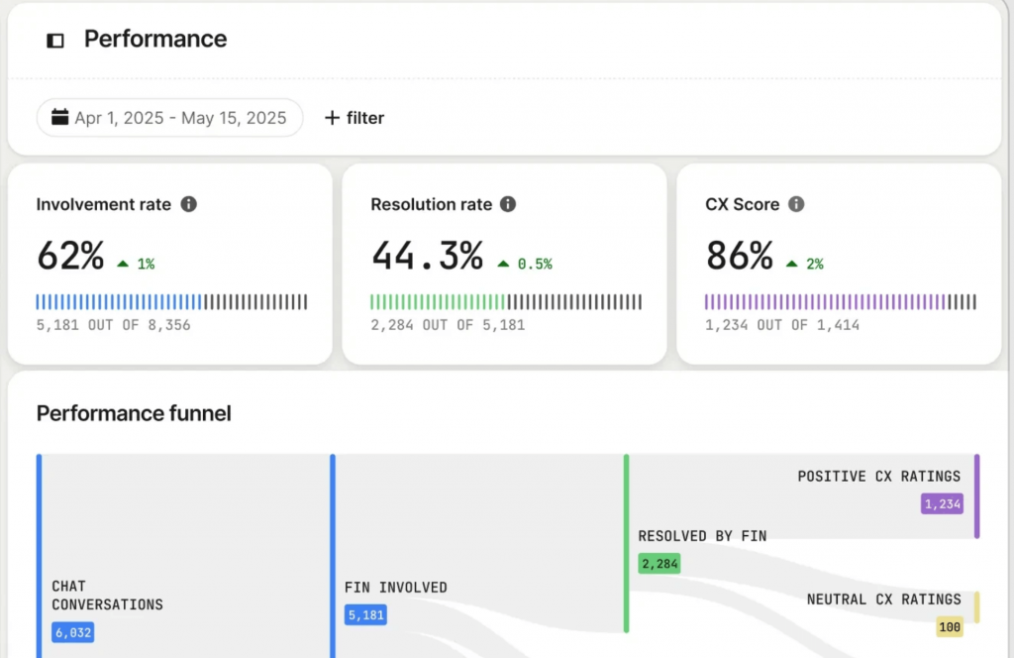Click the info icon next to Resolution rate
Screen dimensions: 1014x658
coord(508,204)
